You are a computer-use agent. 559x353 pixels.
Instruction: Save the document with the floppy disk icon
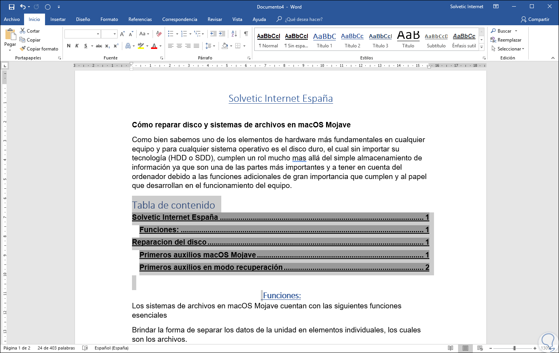12,7
